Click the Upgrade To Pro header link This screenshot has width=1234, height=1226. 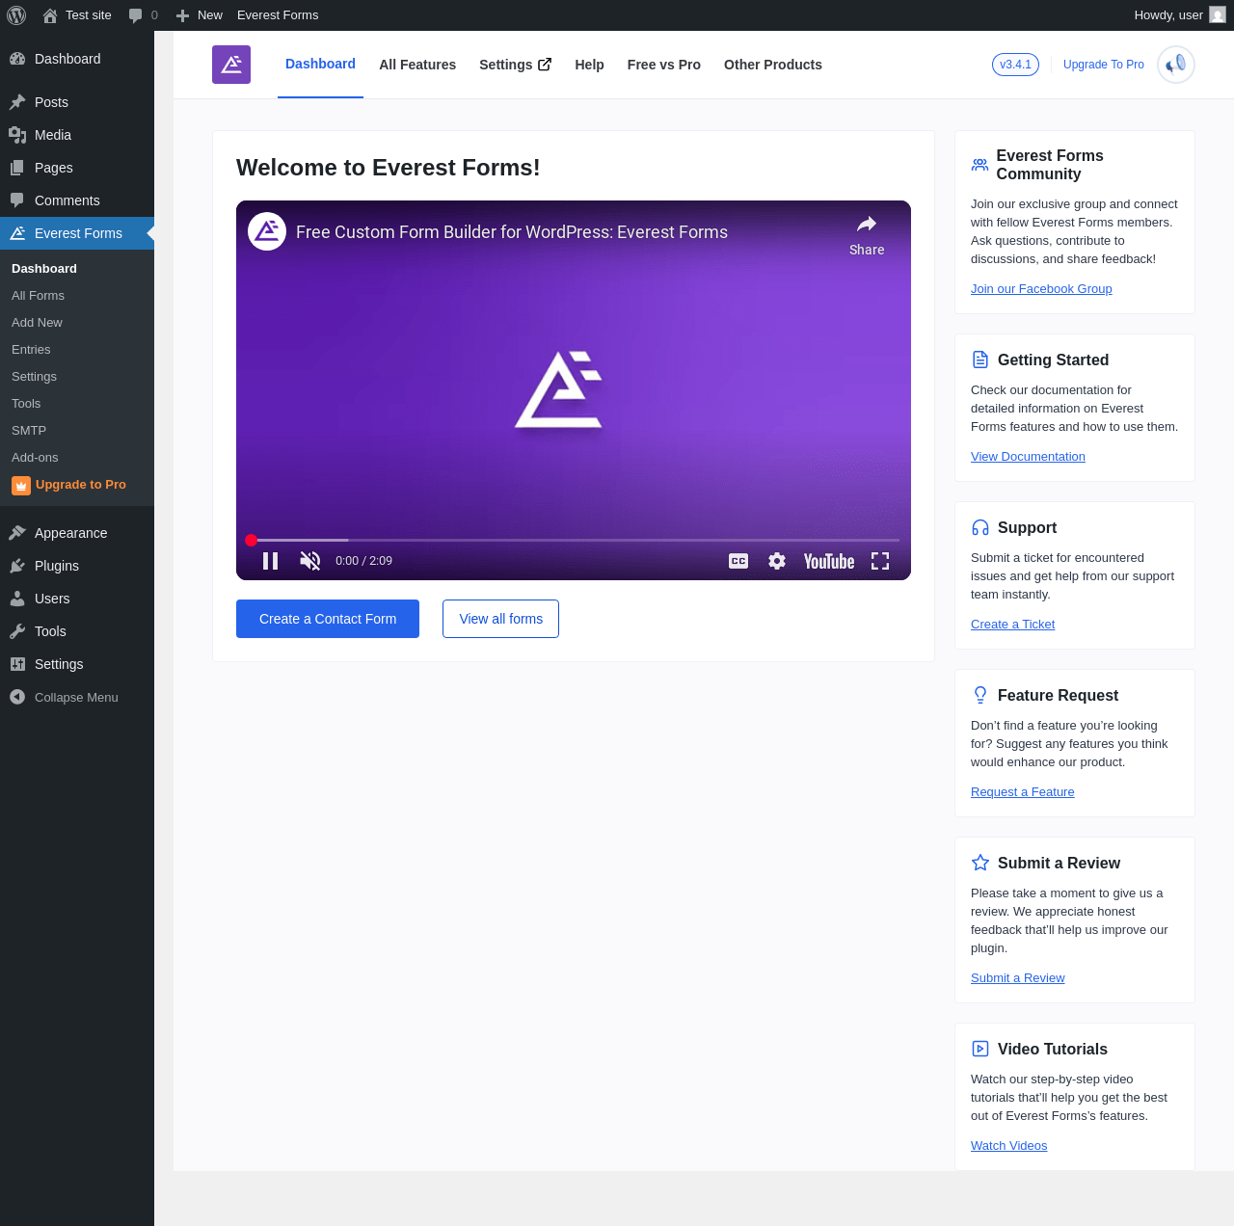point(1104,65)
